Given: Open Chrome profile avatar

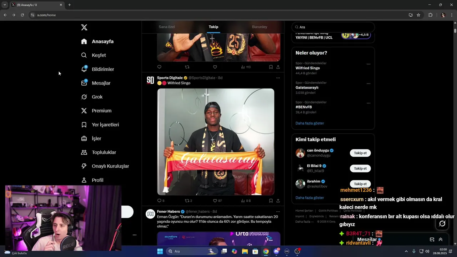Looking at the screenshot, I should point(443,15).
